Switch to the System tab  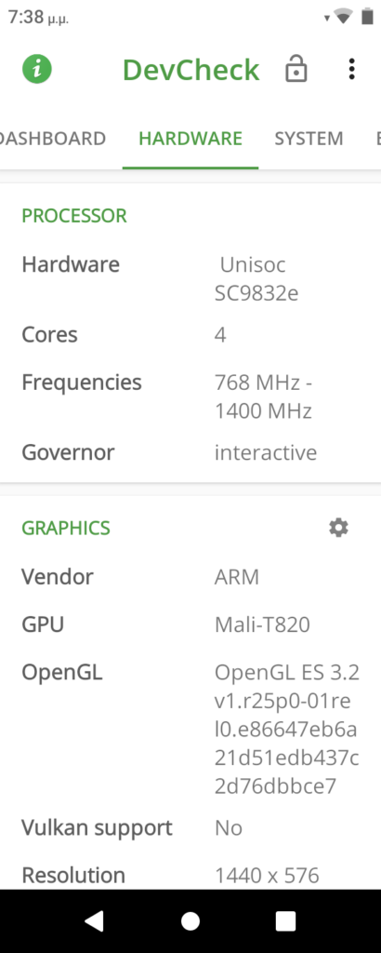coord(309,139)
